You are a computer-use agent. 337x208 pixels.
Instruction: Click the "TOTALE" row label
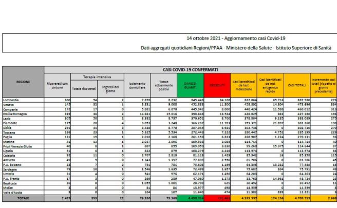coord(23,198)
